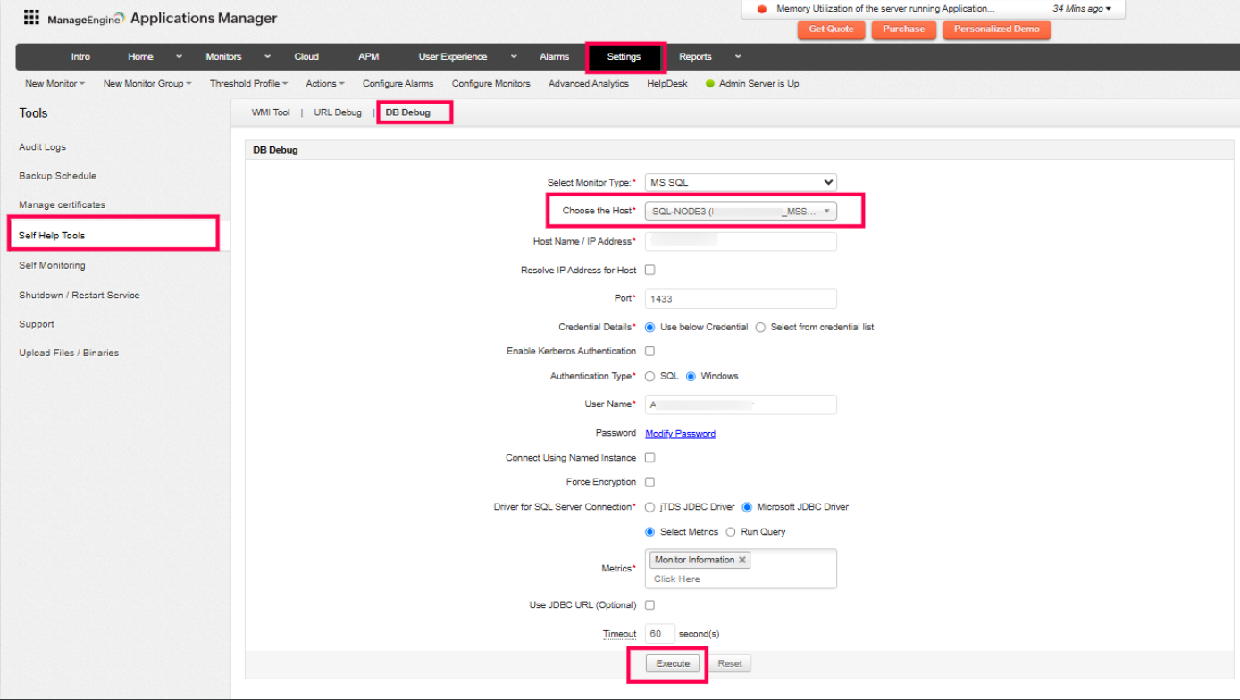Open the Modify Password link
This screenshot has height=700, width=1240.
[681, 434]
